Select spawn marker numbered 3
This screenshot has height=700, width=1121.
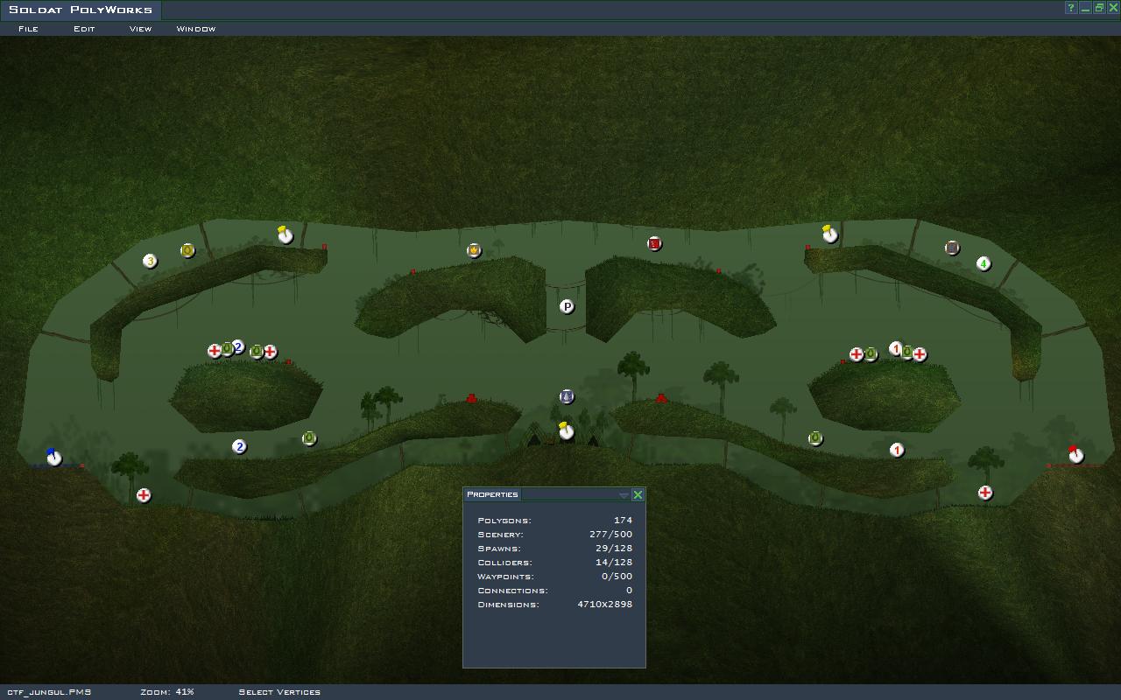(x=150, y=261)
